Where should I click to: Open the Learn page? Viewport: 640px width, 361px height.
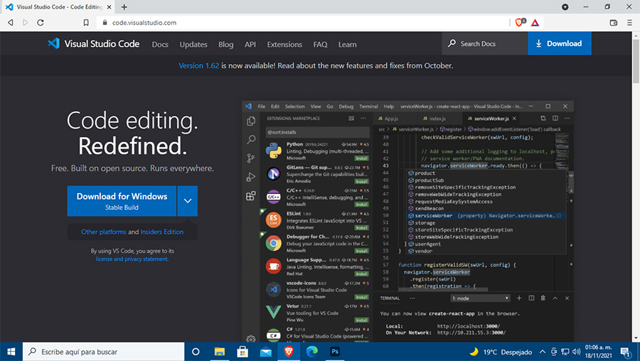click(x=347, y=45)
